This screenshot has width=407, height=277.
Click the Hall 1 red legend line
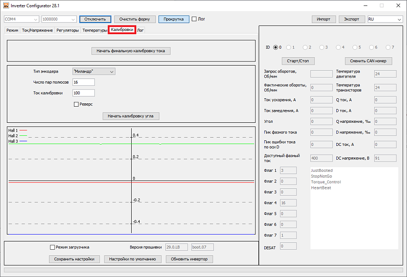point(23,131)
